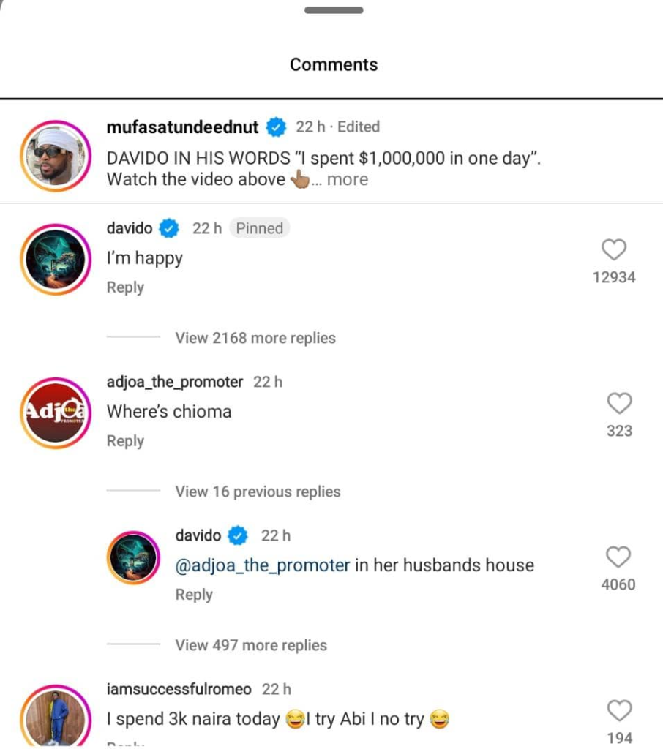This screenshot has width=663, height=749.
Task: Tap the Comments sheet drag handle
Action: tap(334, 10)
